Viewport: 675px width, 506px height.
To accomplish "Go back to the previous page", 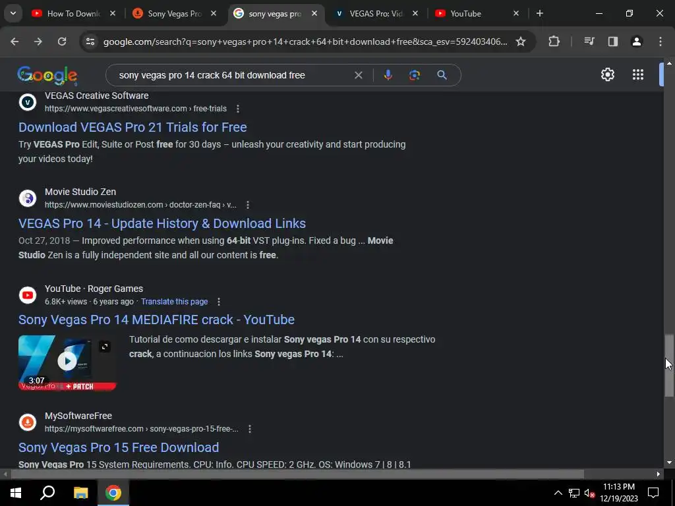I will [15, 42].
